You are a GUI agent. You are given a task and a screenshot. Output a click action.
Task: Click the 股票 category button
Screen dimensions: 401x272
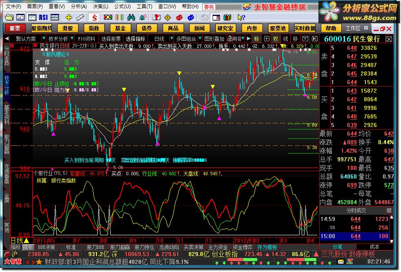15,28
